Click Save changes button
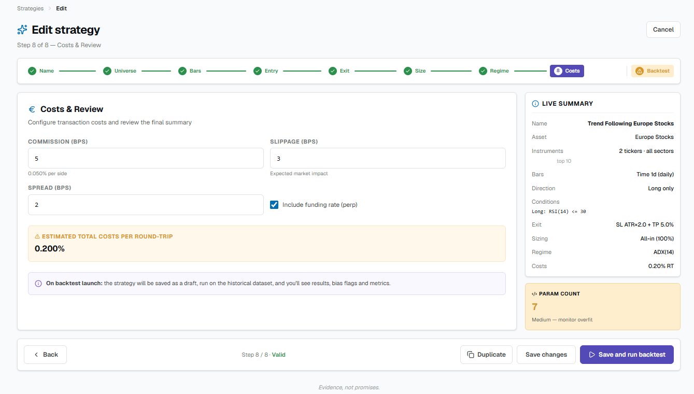 tap(546, 355)
